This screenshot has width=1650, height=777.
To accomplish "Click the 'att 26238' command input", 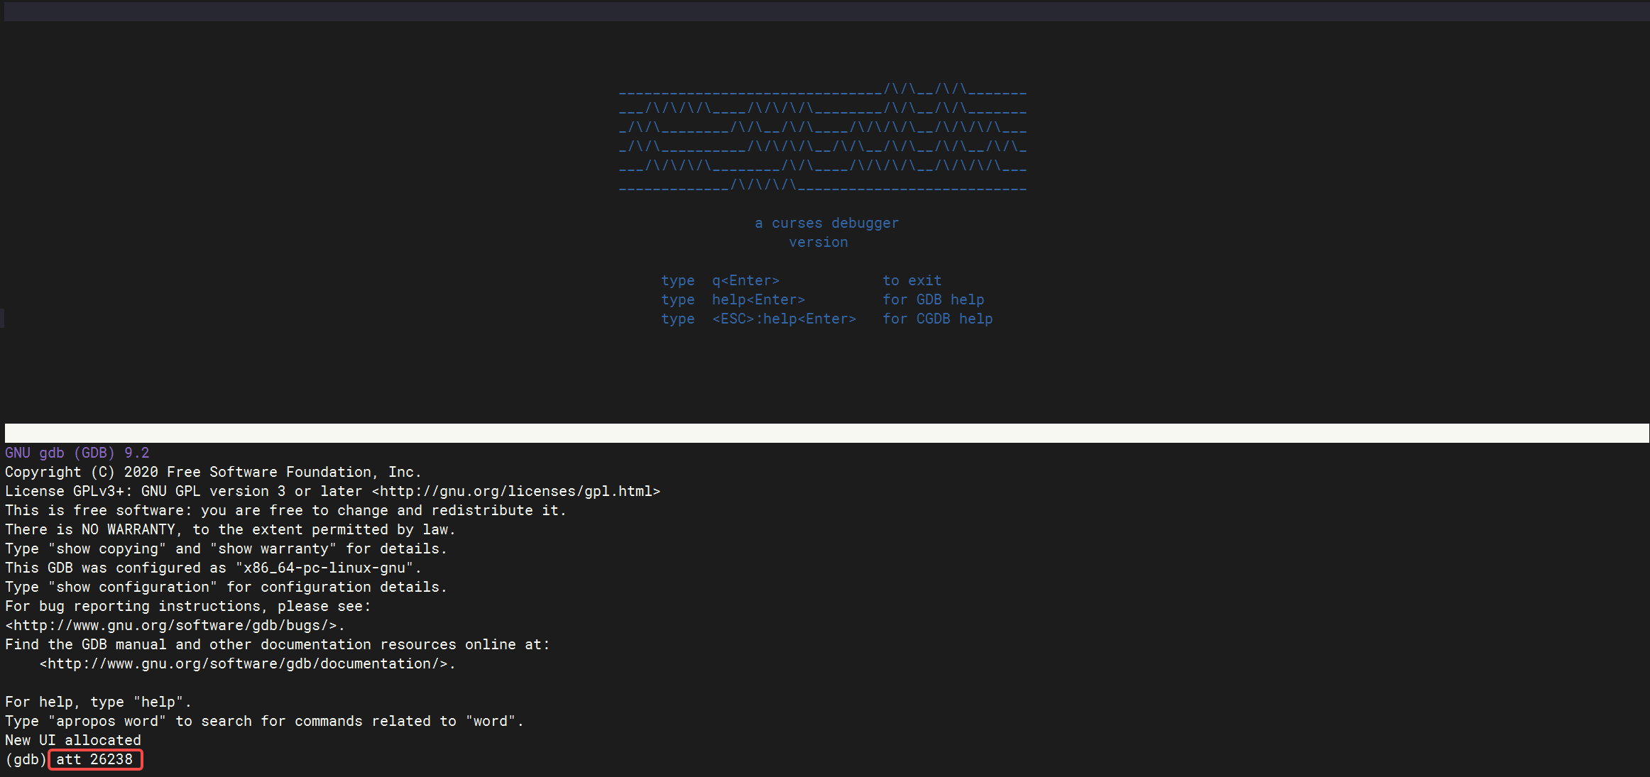I will 95,759.
